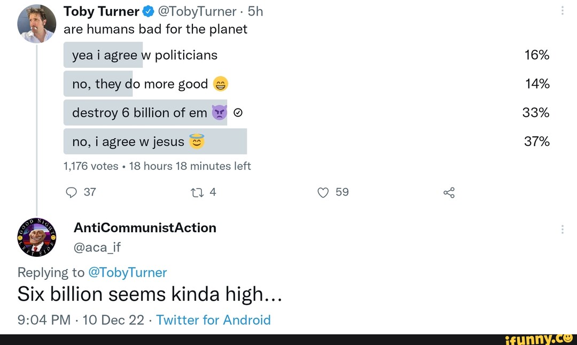Open Toby Turner's profile picture
The width and height of the screenshot is (577, 345).
(x=36, y=22)
